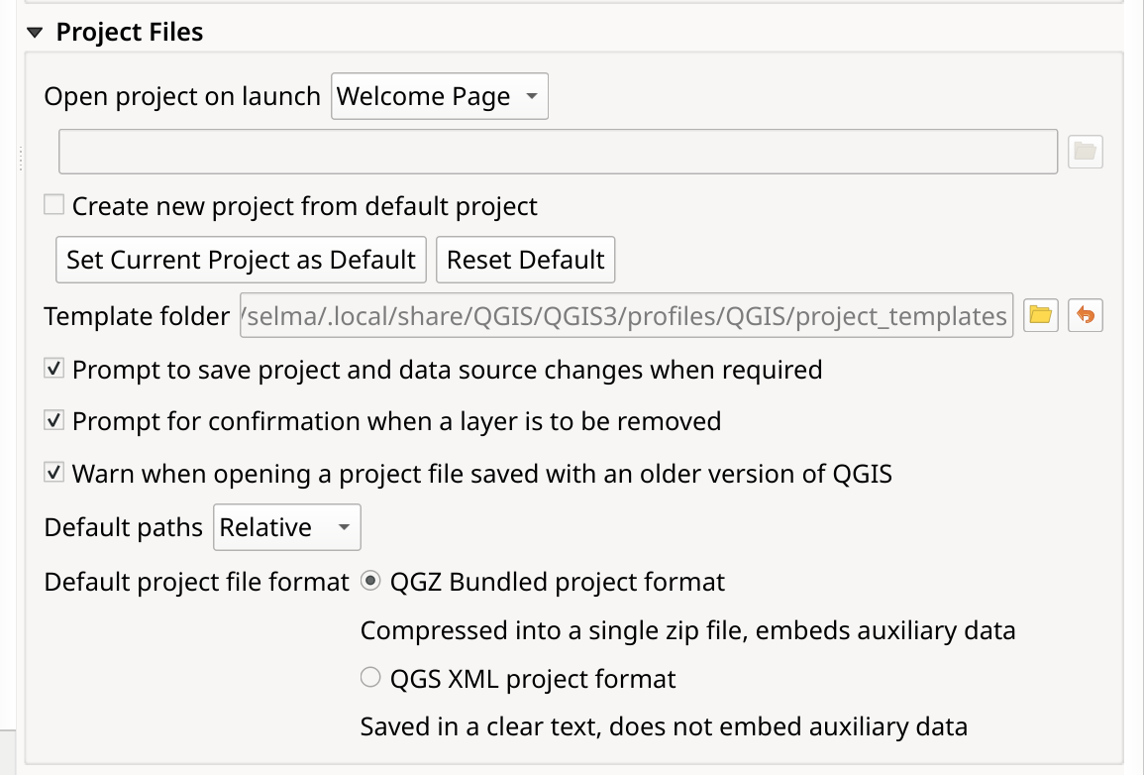Toggle warning for older QGIS project files
1144x775 pixels.
click(x=54, y=473)
